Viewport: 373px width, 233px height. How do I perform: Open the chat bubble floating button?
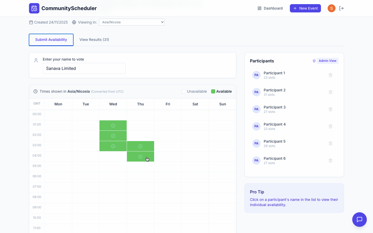click(x=360, y=220)
